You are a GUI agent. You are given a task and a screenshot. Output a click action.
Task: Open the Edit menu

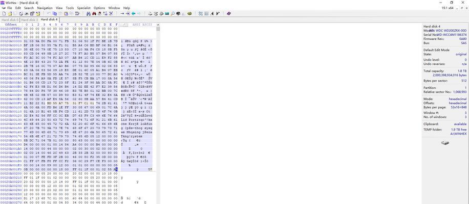click(x=18, y=8)
